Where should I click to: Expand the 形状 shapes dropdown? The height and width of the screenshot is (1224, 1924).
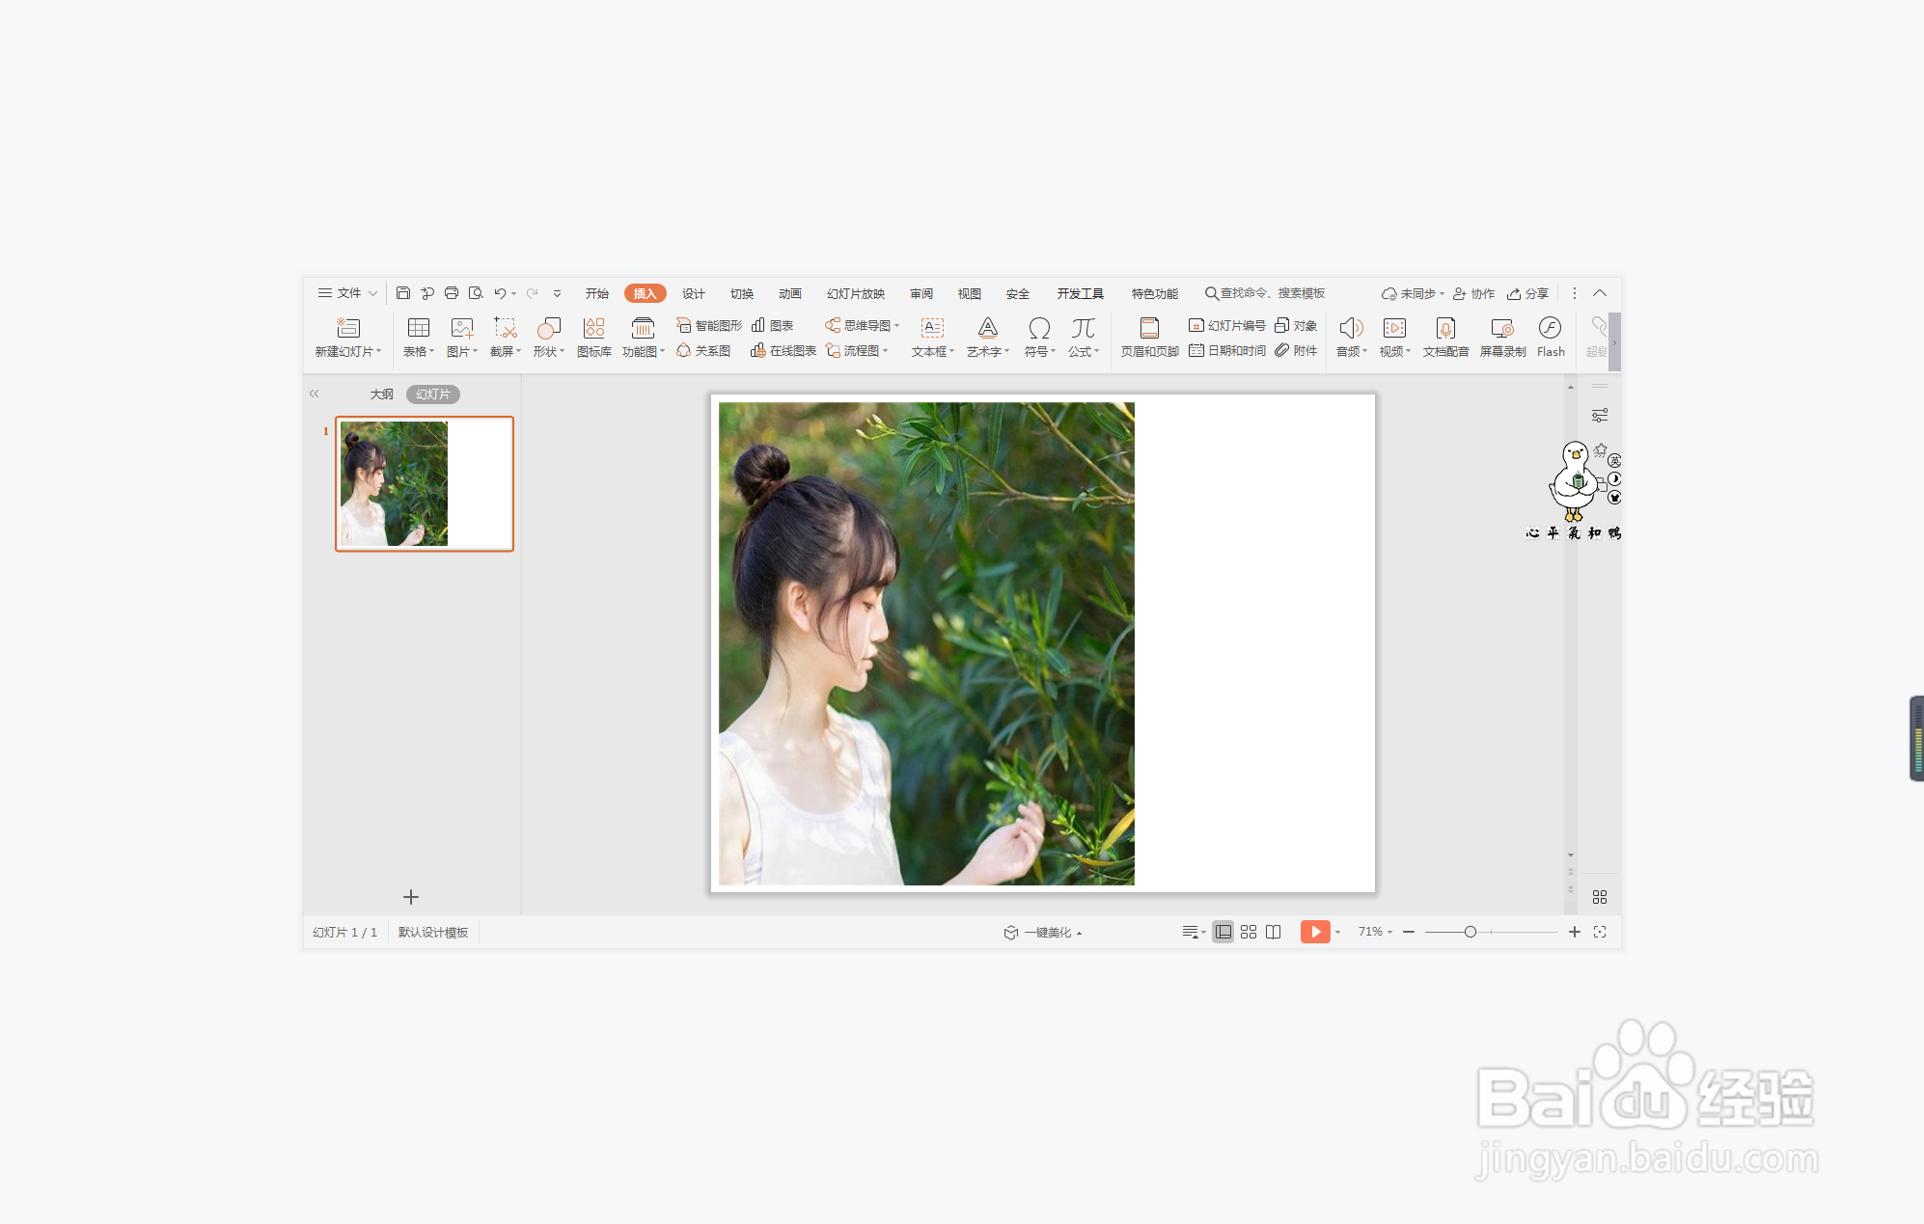tap(549, 352)
